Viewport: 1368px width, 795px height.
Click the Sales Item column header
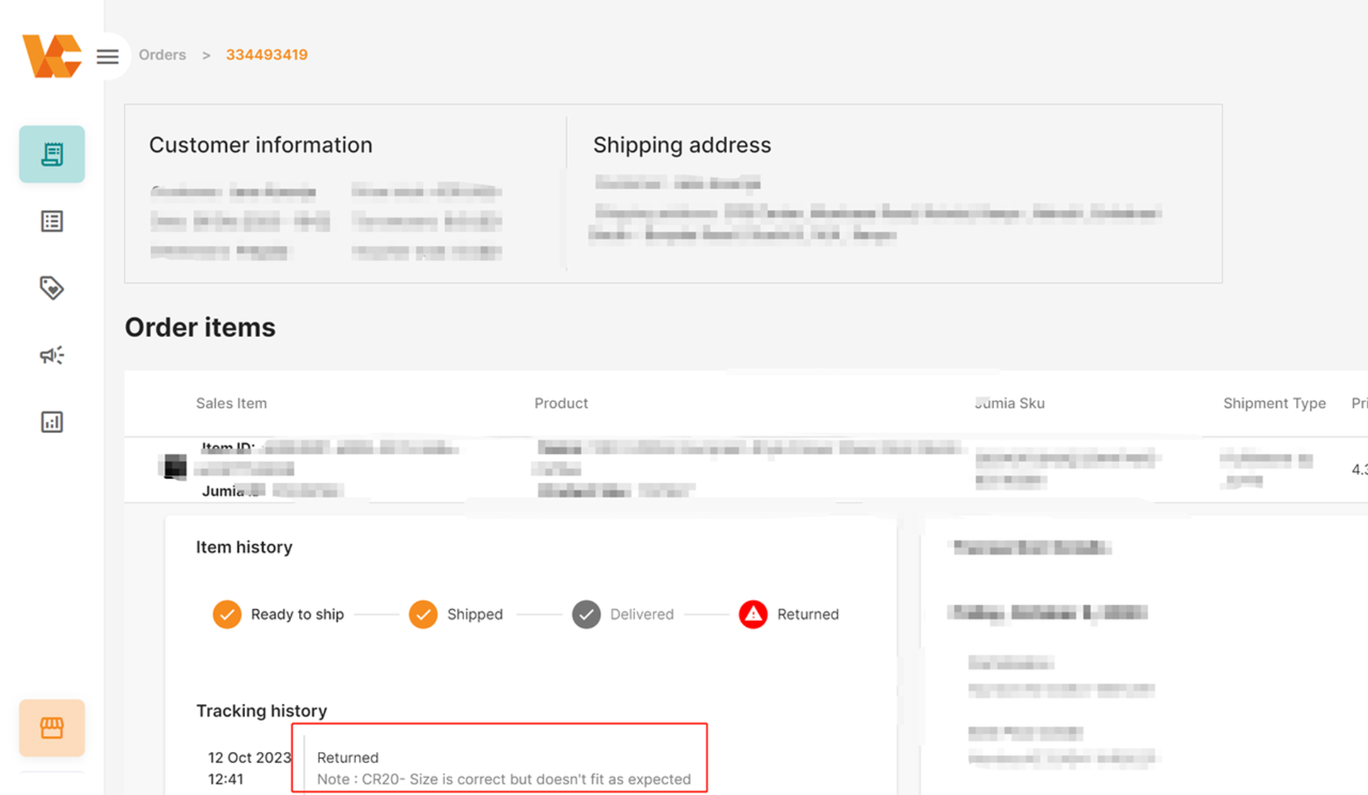231,403
